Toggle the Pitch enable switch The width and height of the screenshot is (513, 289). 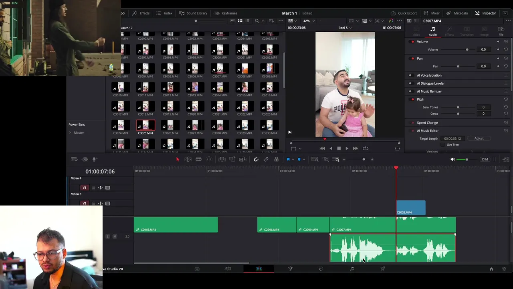(412, 100)
